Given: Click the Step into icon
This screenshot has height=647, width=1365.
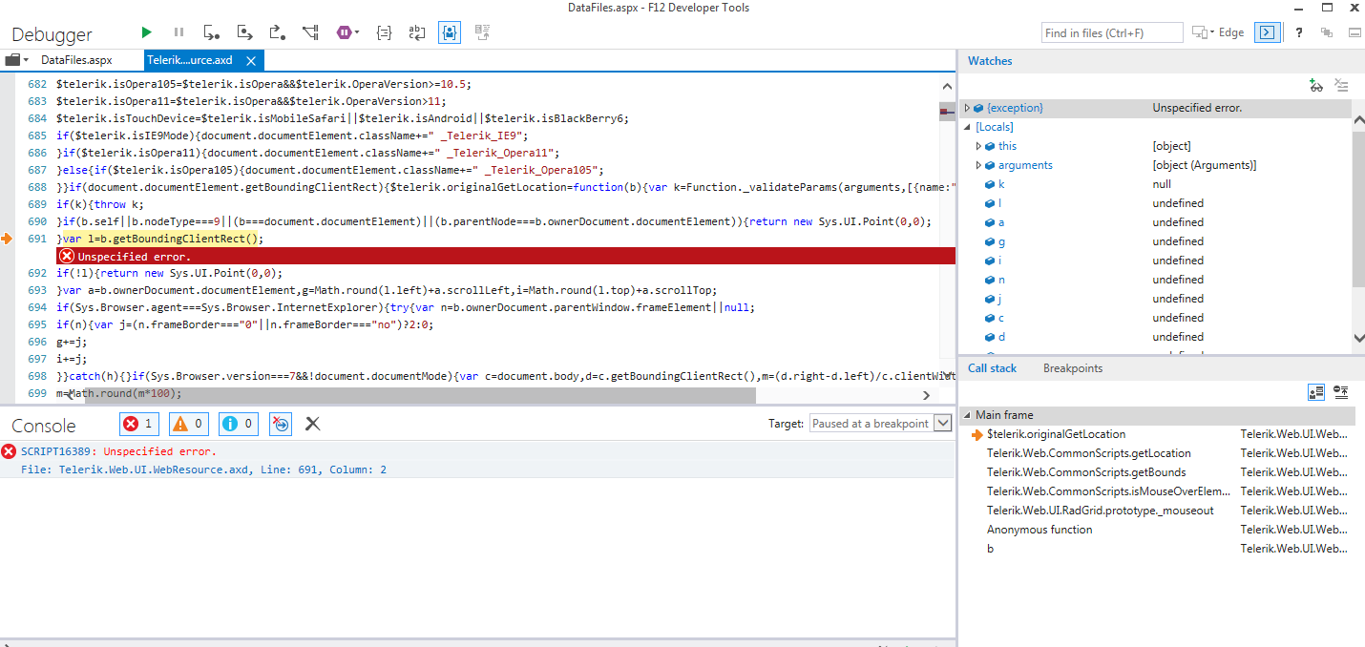Looking at the screenshot, I should click(212, 32).
